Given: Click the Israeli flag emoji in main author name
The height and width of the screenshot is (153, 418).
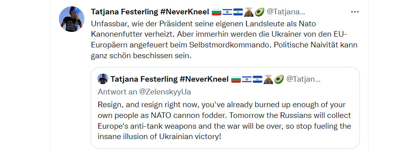Looking at the screenshot, I should (227, 12).
